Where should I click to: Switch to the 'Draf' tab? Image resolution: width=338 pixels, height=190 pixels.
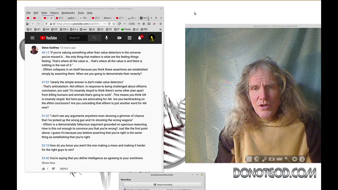click(132, 18)
